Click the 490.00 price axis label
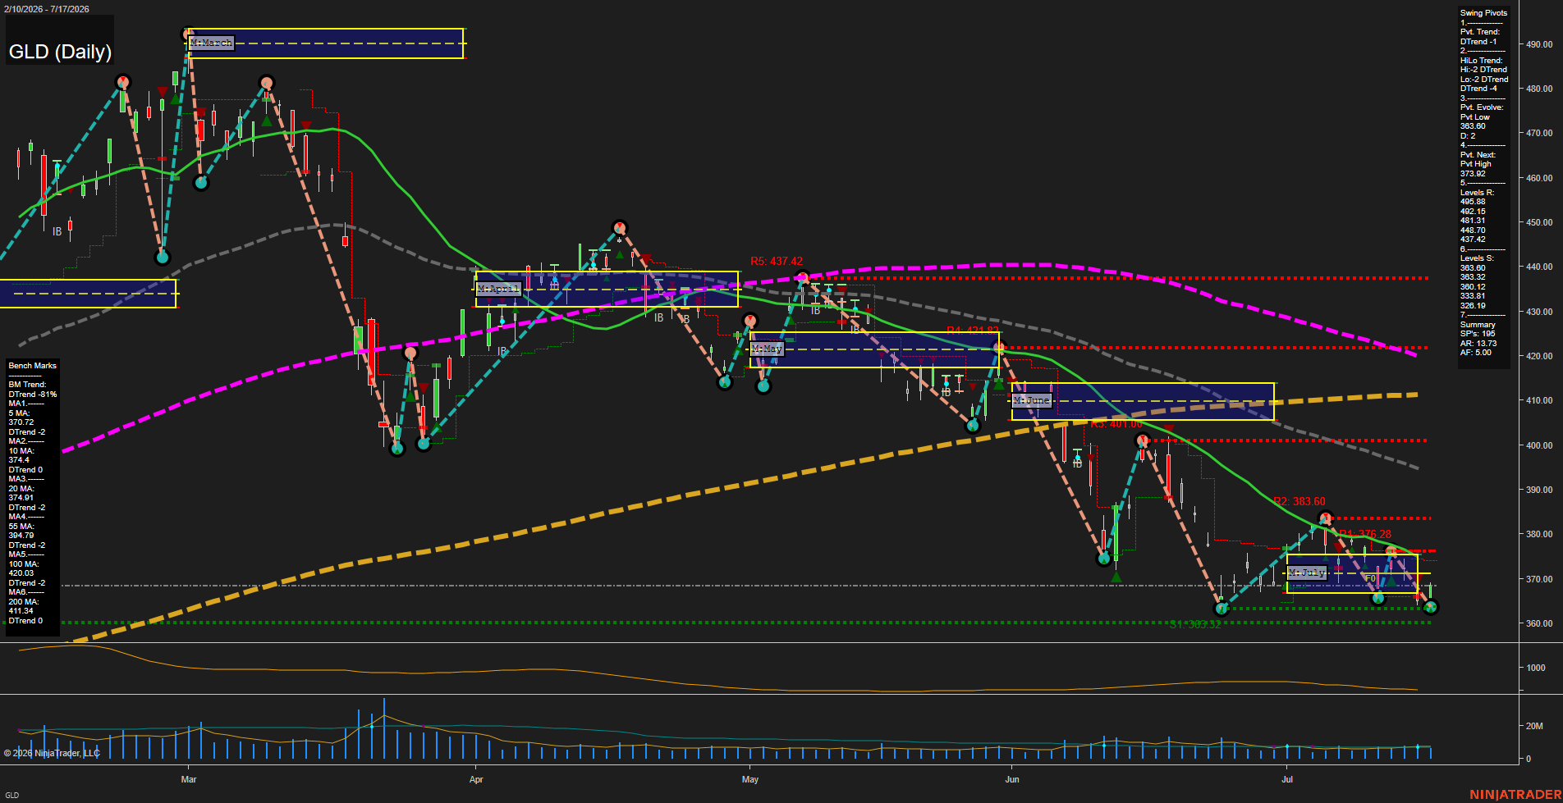This screenshot has height=803, width=1563. coord(1539,44)
